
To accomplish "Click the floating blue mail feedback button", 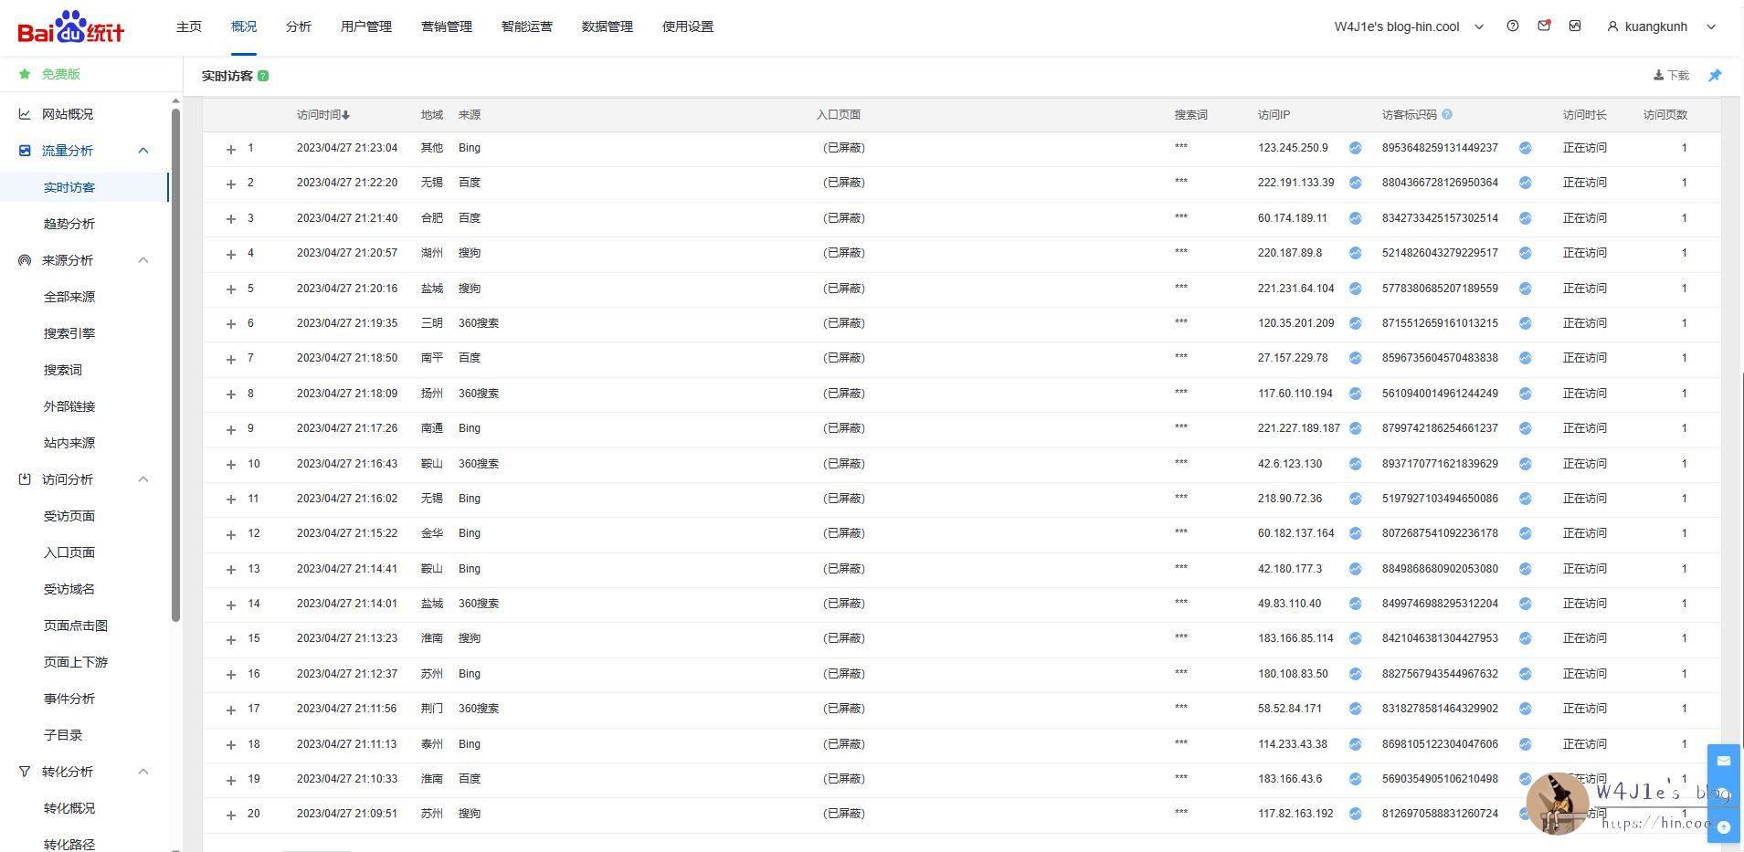I will coord(1723,761).
